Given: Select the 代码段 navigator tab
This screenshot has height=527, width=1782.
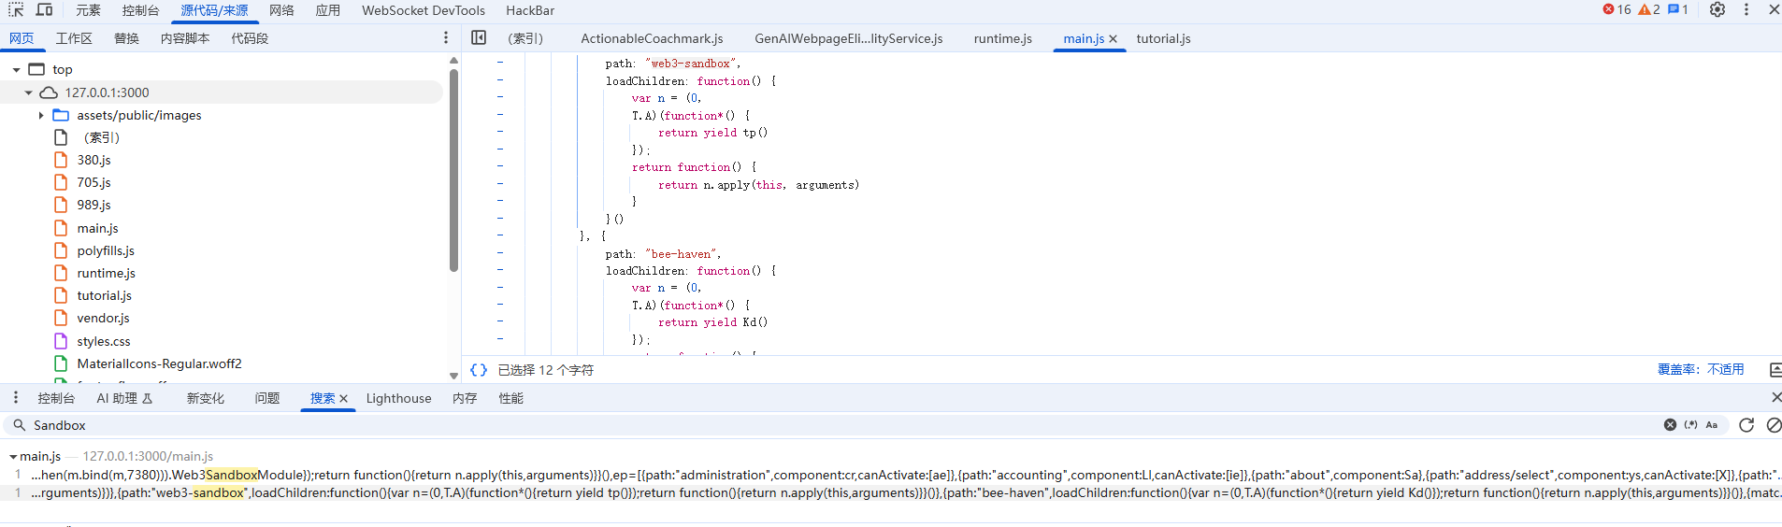Looking at the screenshot, I should pos(250,38).
